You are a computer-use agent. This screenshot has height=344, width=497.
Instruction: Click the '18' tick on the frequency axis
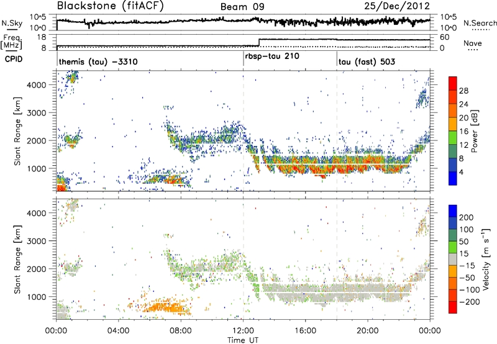coord(42,37)
